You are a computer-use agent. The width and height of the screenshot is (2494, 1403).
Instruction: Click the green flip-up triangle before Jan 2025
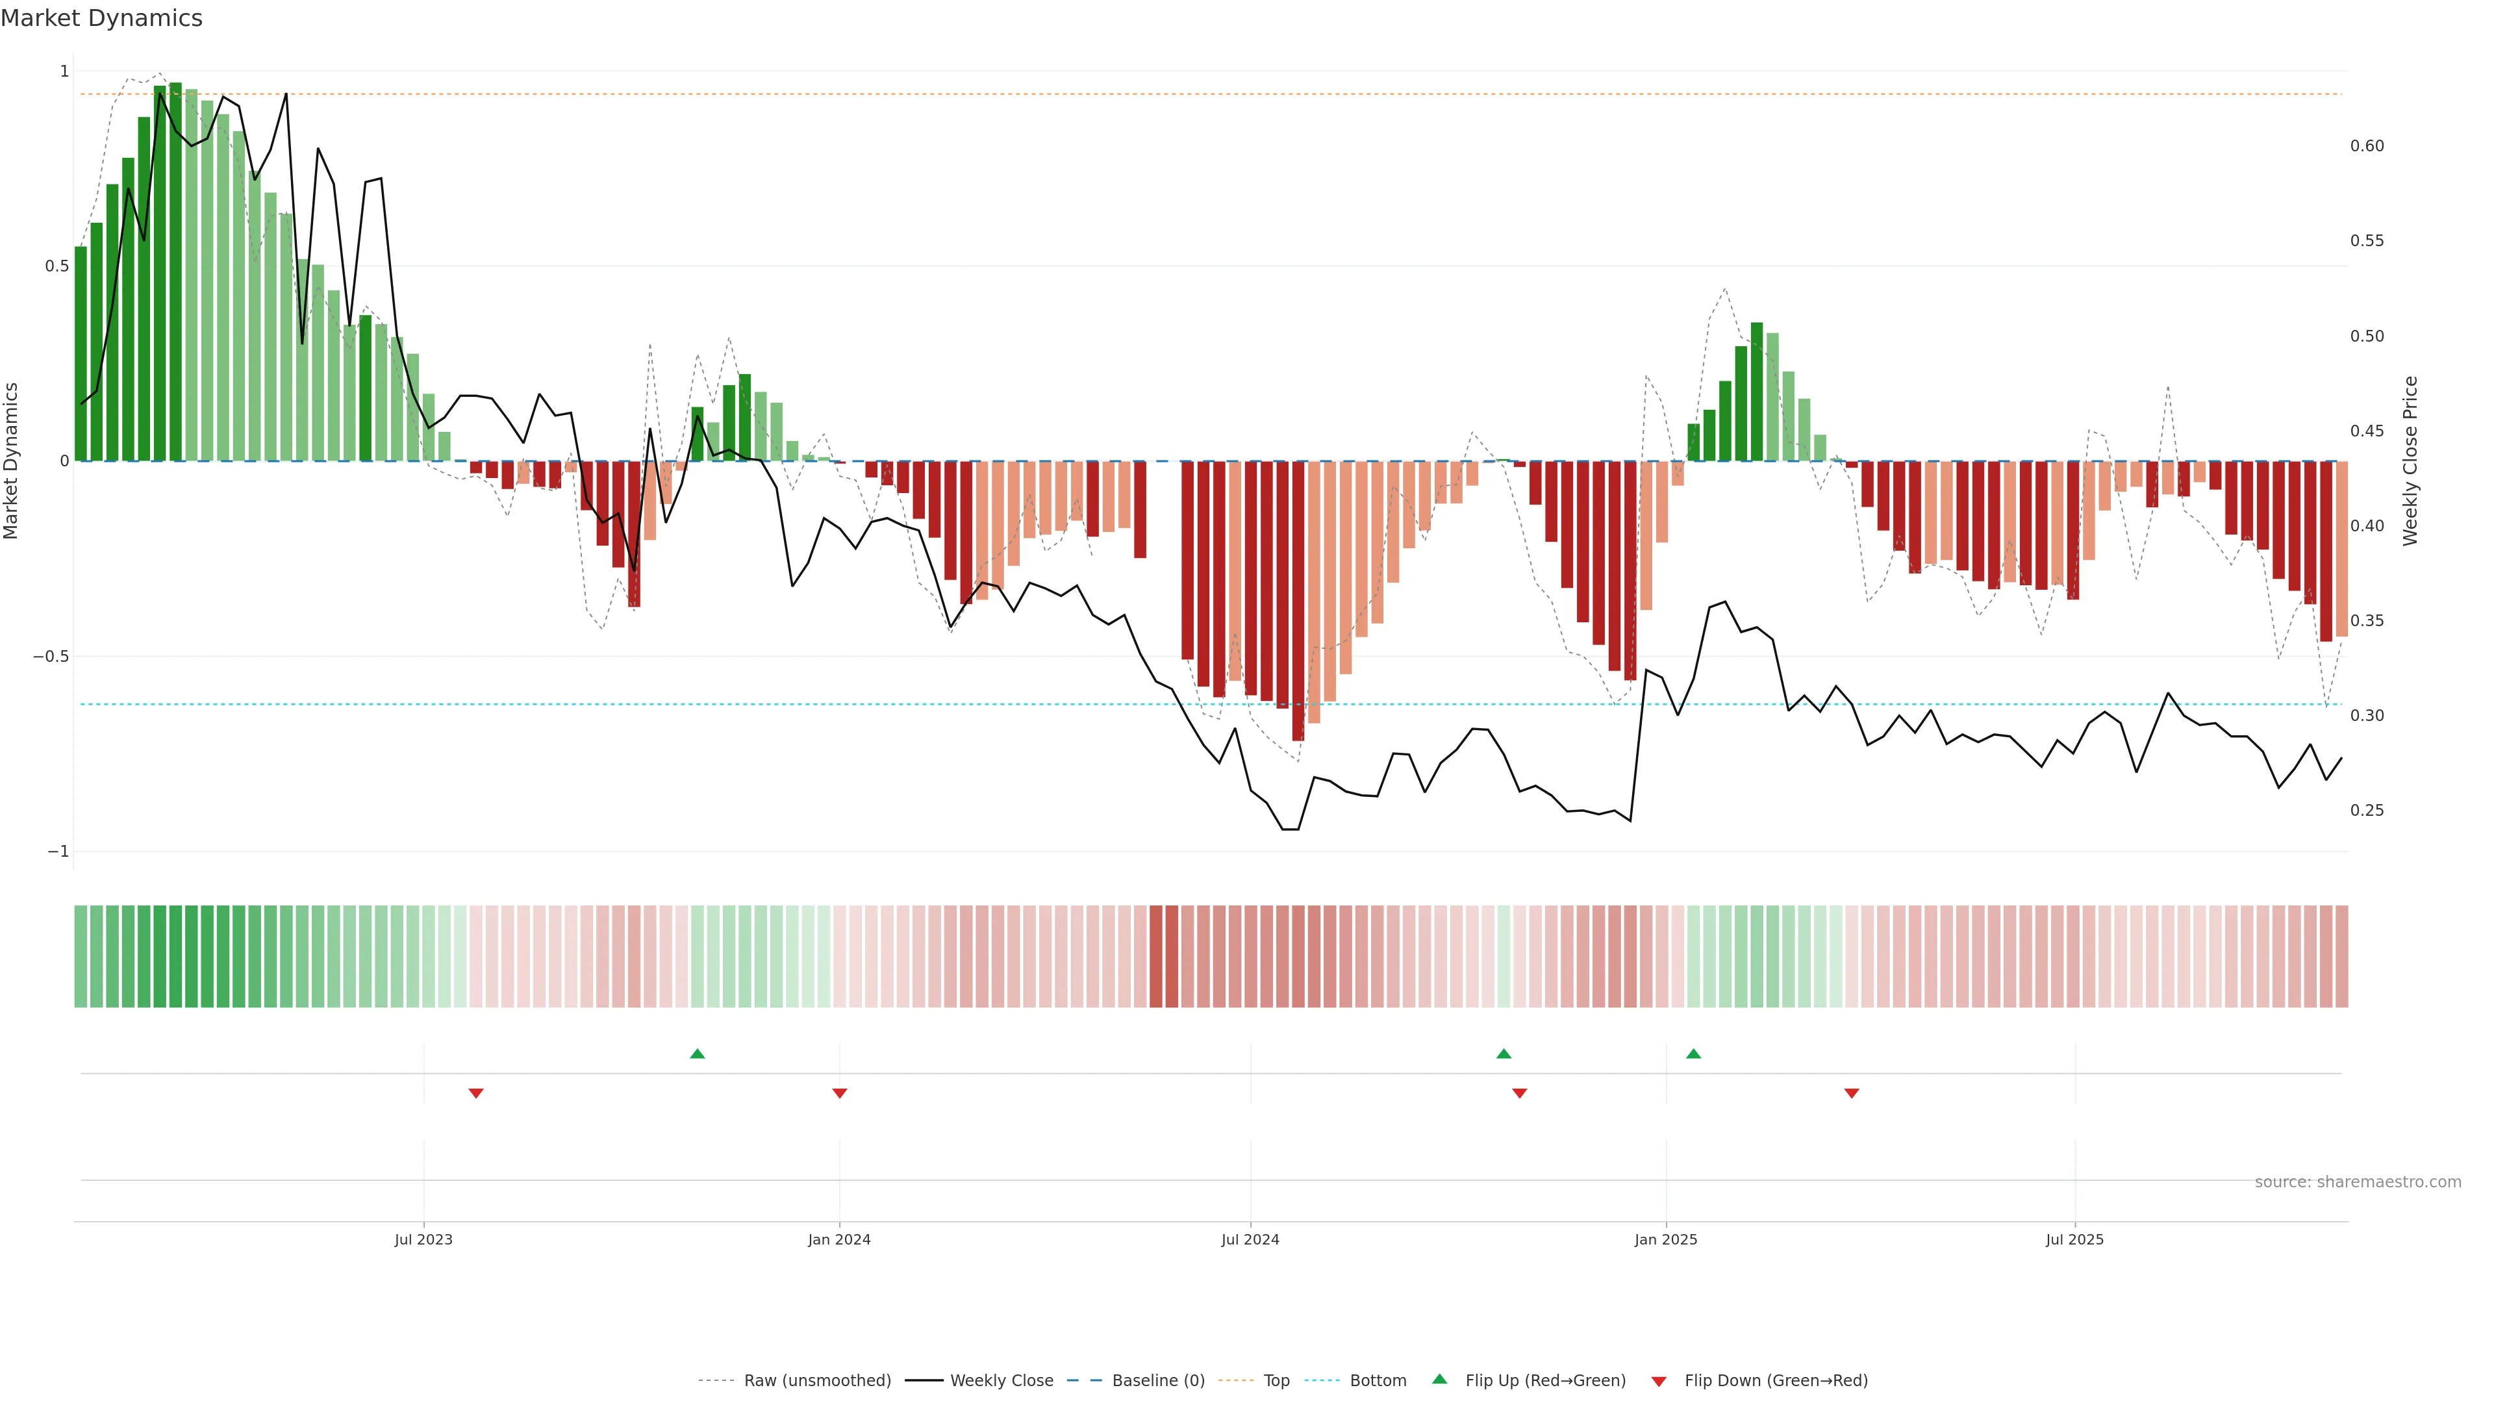1504,1054
